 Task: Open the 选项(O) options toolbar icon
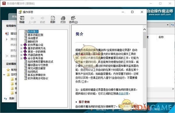pyautogui.click(x=73, y=18)
